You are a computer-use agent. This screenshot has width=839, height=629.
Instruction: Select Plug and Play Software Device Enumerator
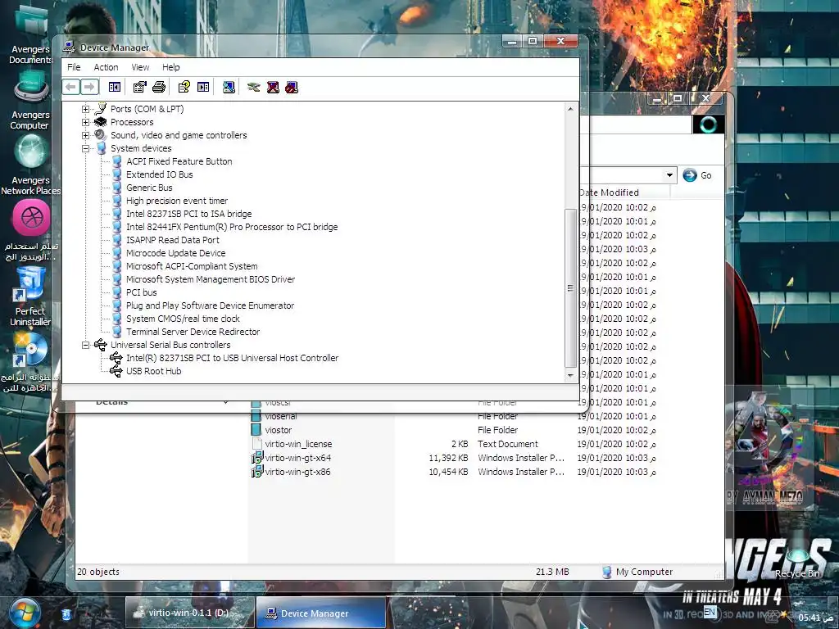[210, 305]
